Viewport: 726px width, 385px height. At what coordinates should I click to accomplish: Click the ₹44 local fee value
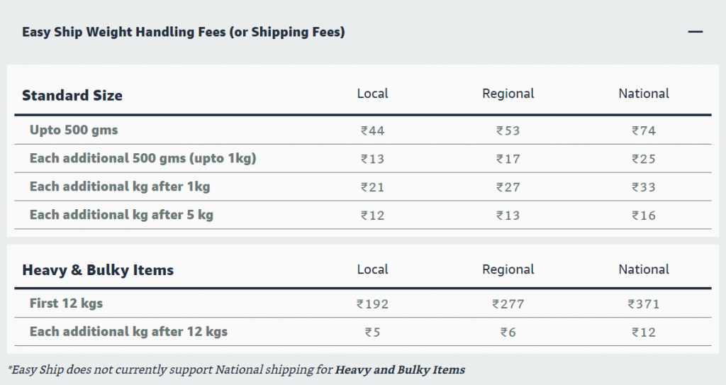(372, 130)
